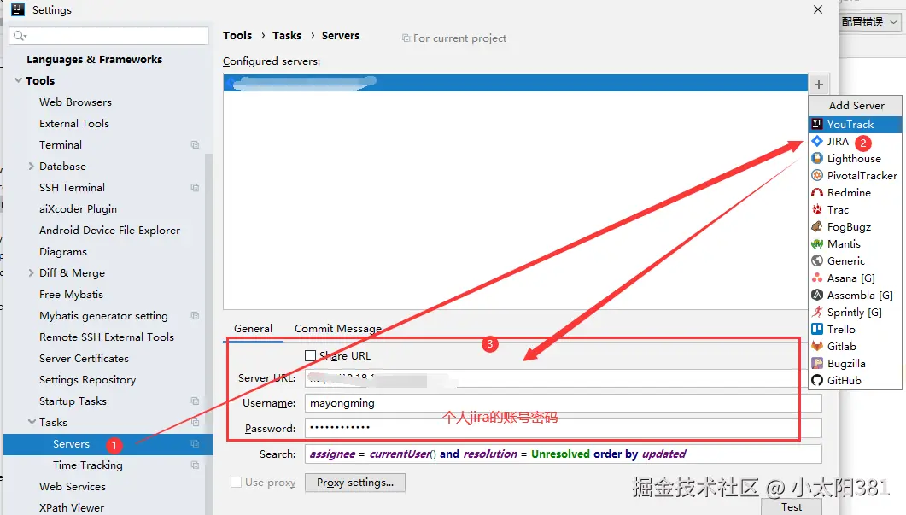
Task: Click the FogBugz icon
Action: pos(817,226)
